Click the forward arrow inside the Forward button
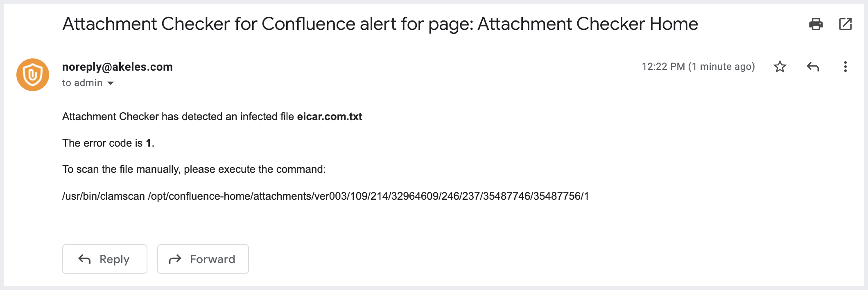The height and width of the screenshot is (290, 868). pos(175,259)
